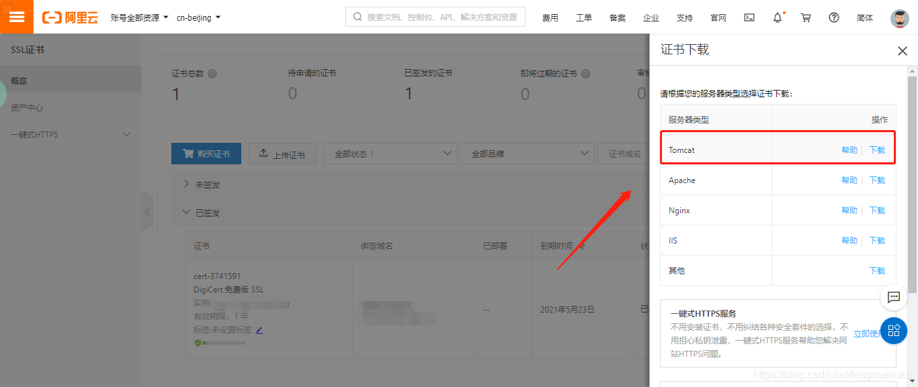
Task: Open the Cloud Shell terminal icon
Action: click(749, 17)
